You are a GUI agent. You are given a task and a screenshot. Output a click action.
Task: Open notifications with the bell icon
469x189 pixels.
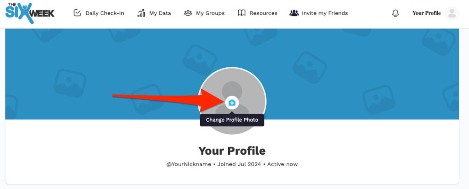tap(396, 13)
